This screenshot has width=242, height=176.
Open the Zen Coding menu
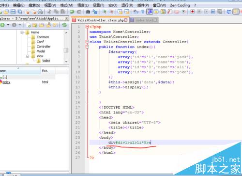pos(180,5)
